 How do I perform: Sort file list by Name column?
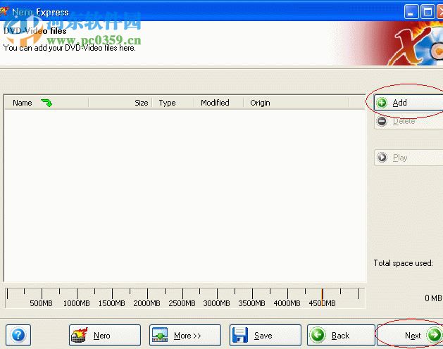46,103
